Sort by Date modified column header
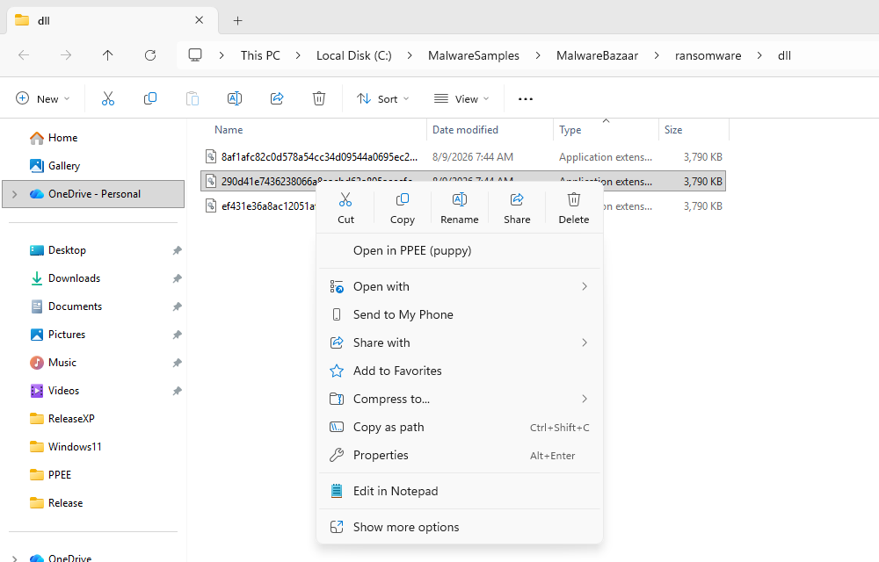 coord(465,130)
